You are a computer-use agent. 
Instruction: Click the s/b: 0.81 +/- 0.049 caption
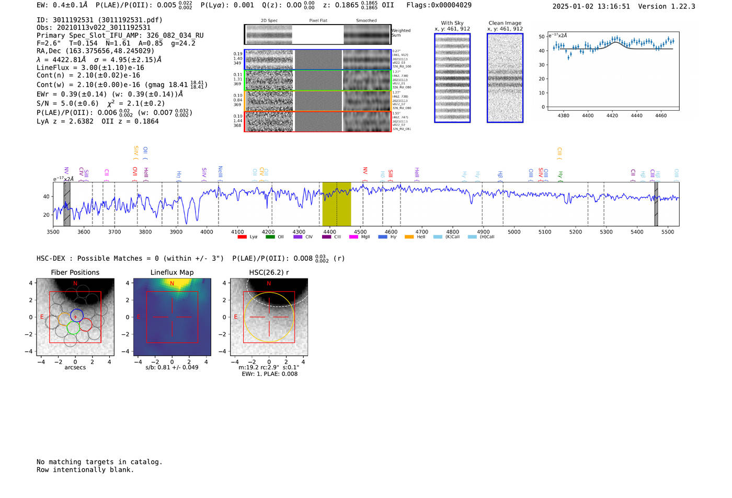tap(172, 367)
